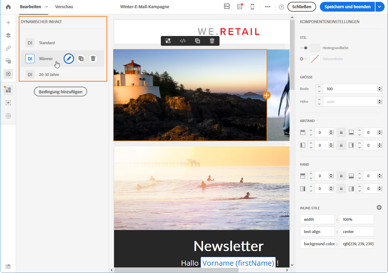Delete the Männer variant with trash icon

(93, 59)
